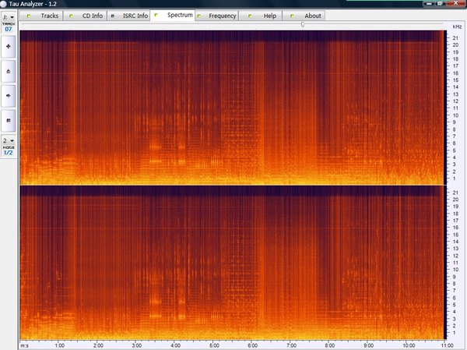Click the MODE 1/2 value label
The image size is (467, 350).
(9, 153)
